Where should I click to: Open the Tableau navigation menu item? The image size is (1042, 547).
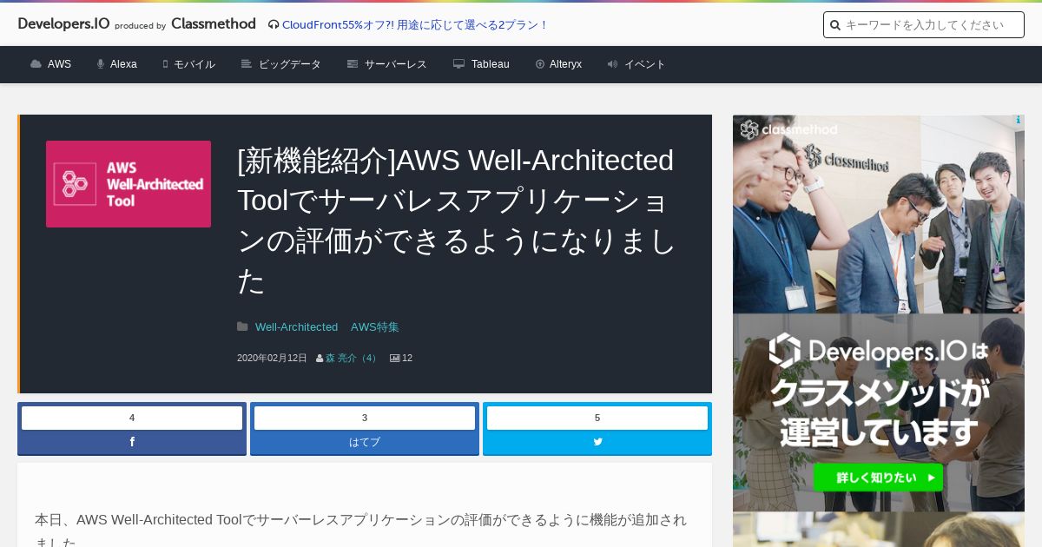491,64
